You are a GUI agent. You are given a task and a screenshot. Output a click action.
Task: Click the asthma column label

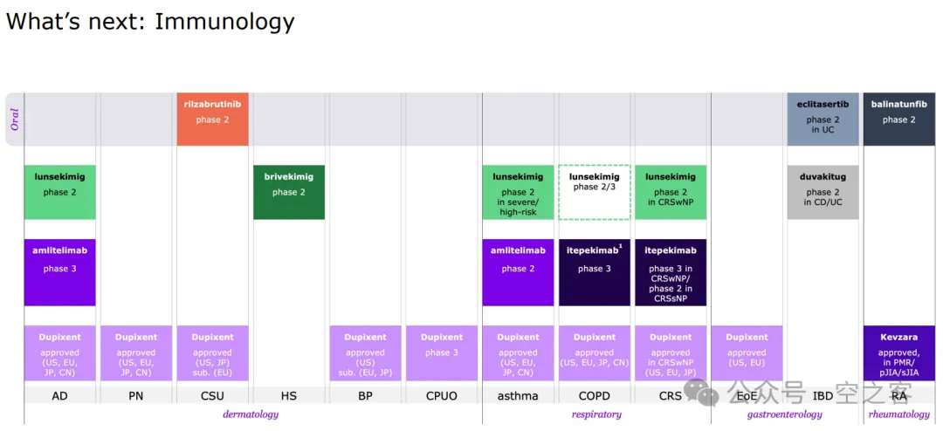518,395
